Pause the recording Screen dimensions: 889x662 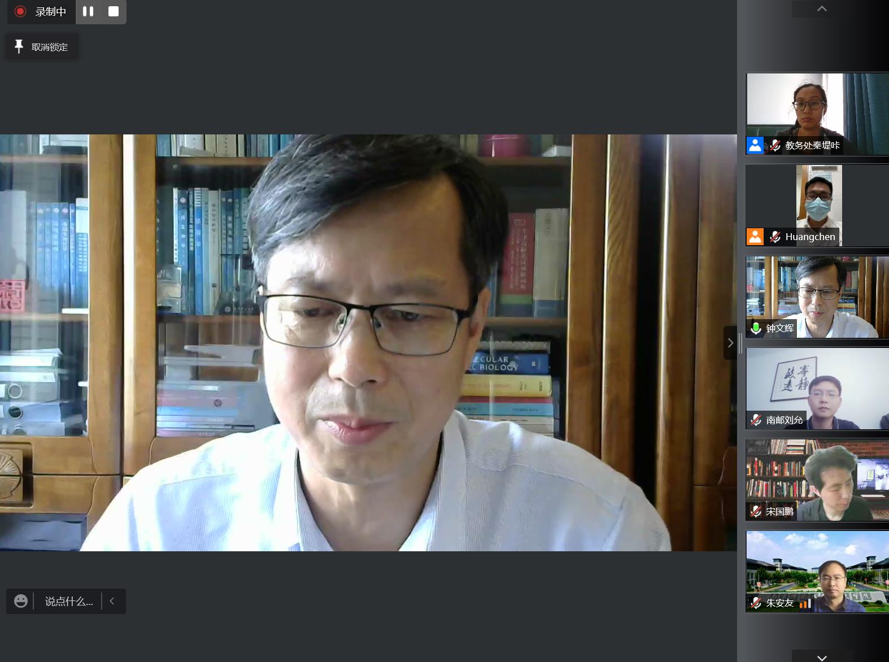coord(88,11)
